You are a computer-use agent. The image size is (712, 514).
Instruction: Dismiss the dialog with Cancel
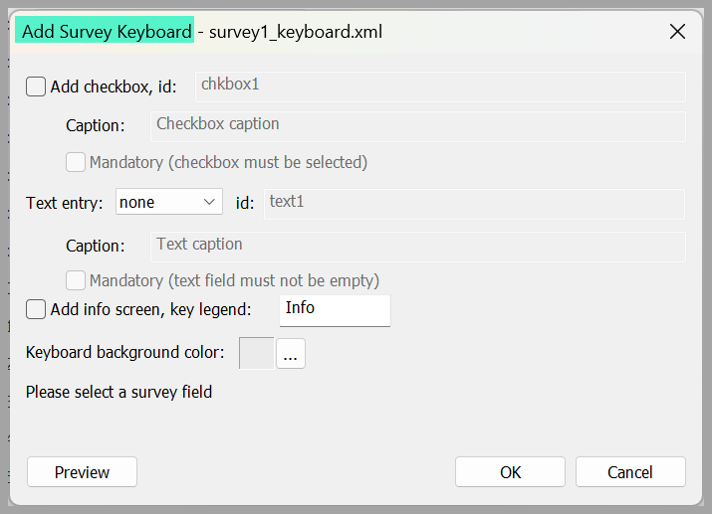(x=630, y=472)
